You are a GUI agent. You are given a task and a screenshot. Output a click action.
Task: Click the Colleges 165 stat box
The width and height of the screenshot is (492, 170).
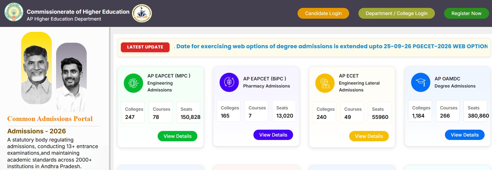coord(229,111)
